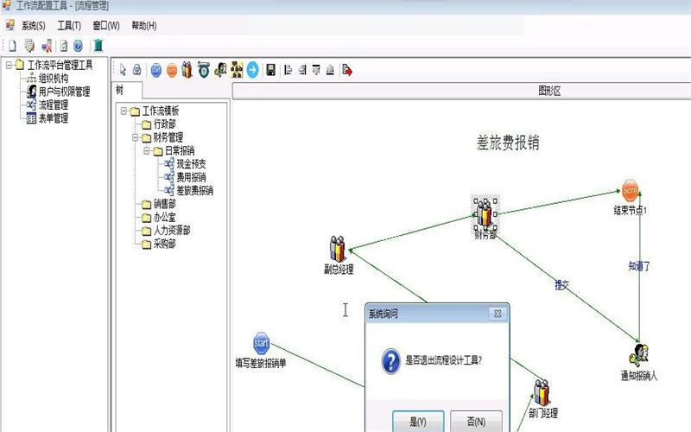Select the 差旅费报销 workflow item
This screenshot has width=691, height=432.
[x=195, y=190]
